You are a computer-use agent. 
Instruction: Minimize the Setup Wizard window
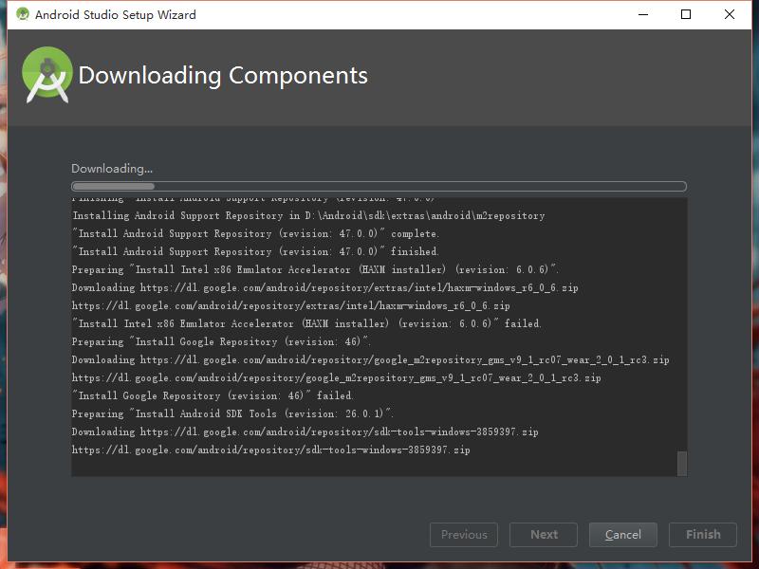(643, 14)
